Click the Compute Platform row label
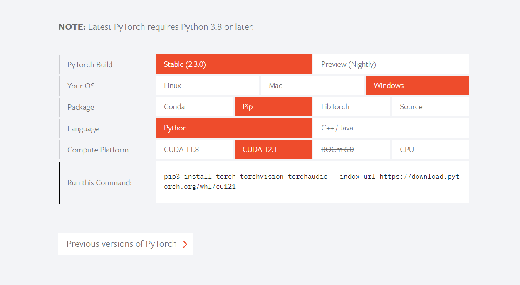 coord(98,150)
